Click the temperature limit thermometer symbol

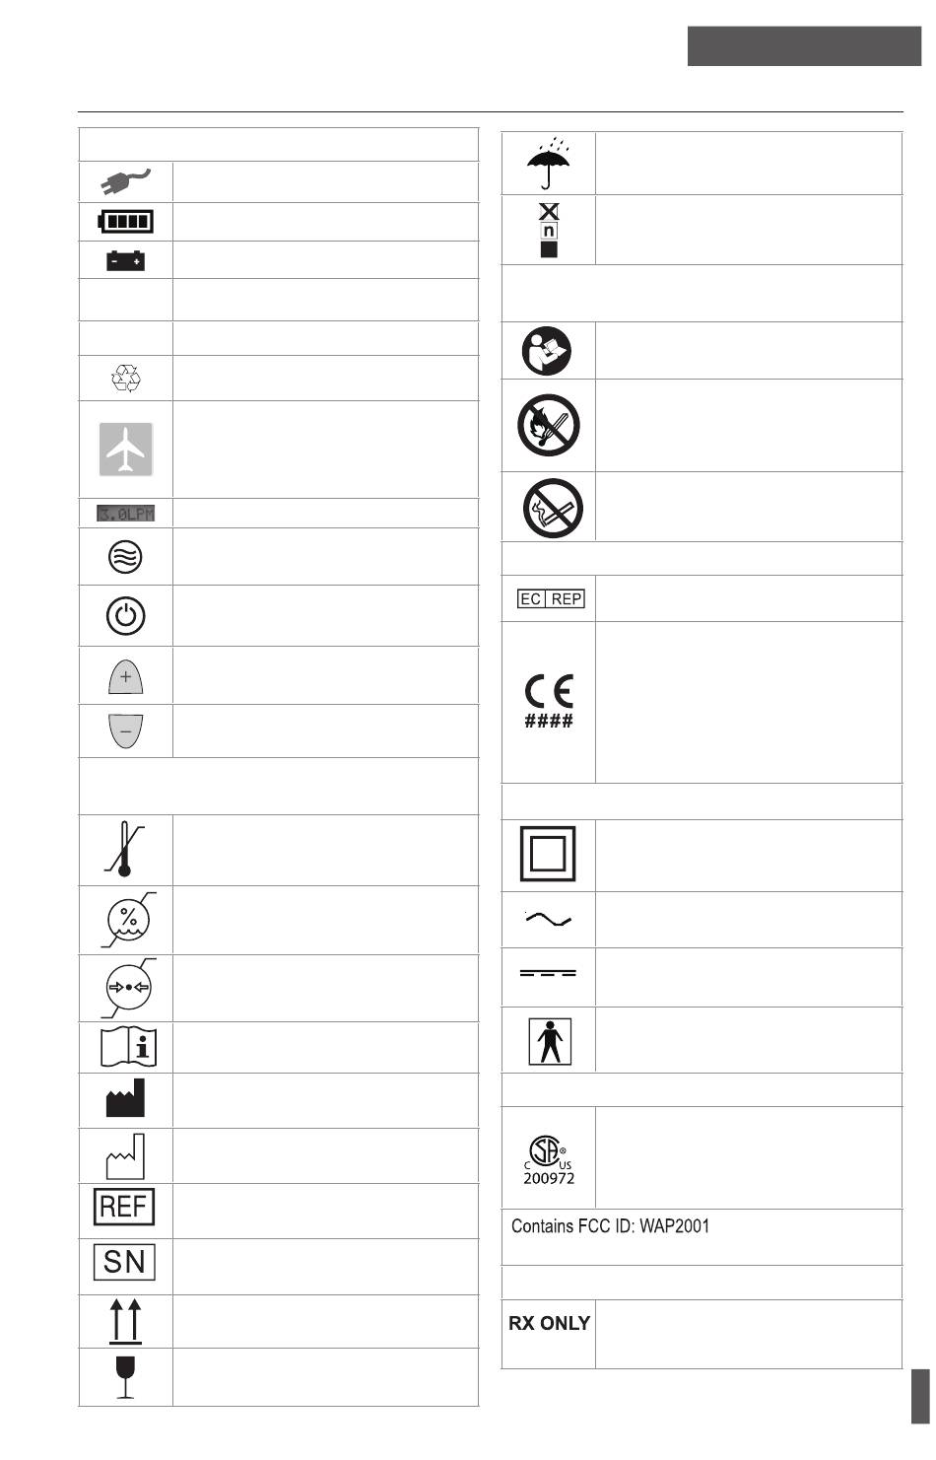[125, 851]
